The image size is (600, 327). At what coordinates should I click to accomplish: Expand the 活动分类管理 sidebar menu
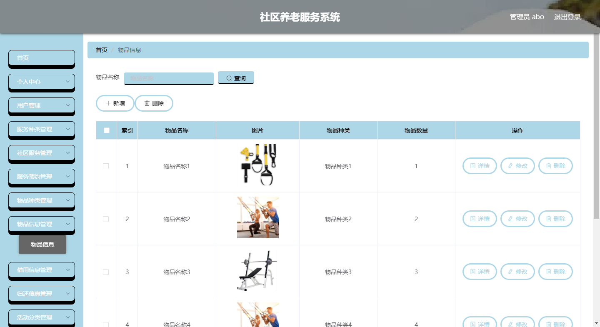tap(42, 317)
